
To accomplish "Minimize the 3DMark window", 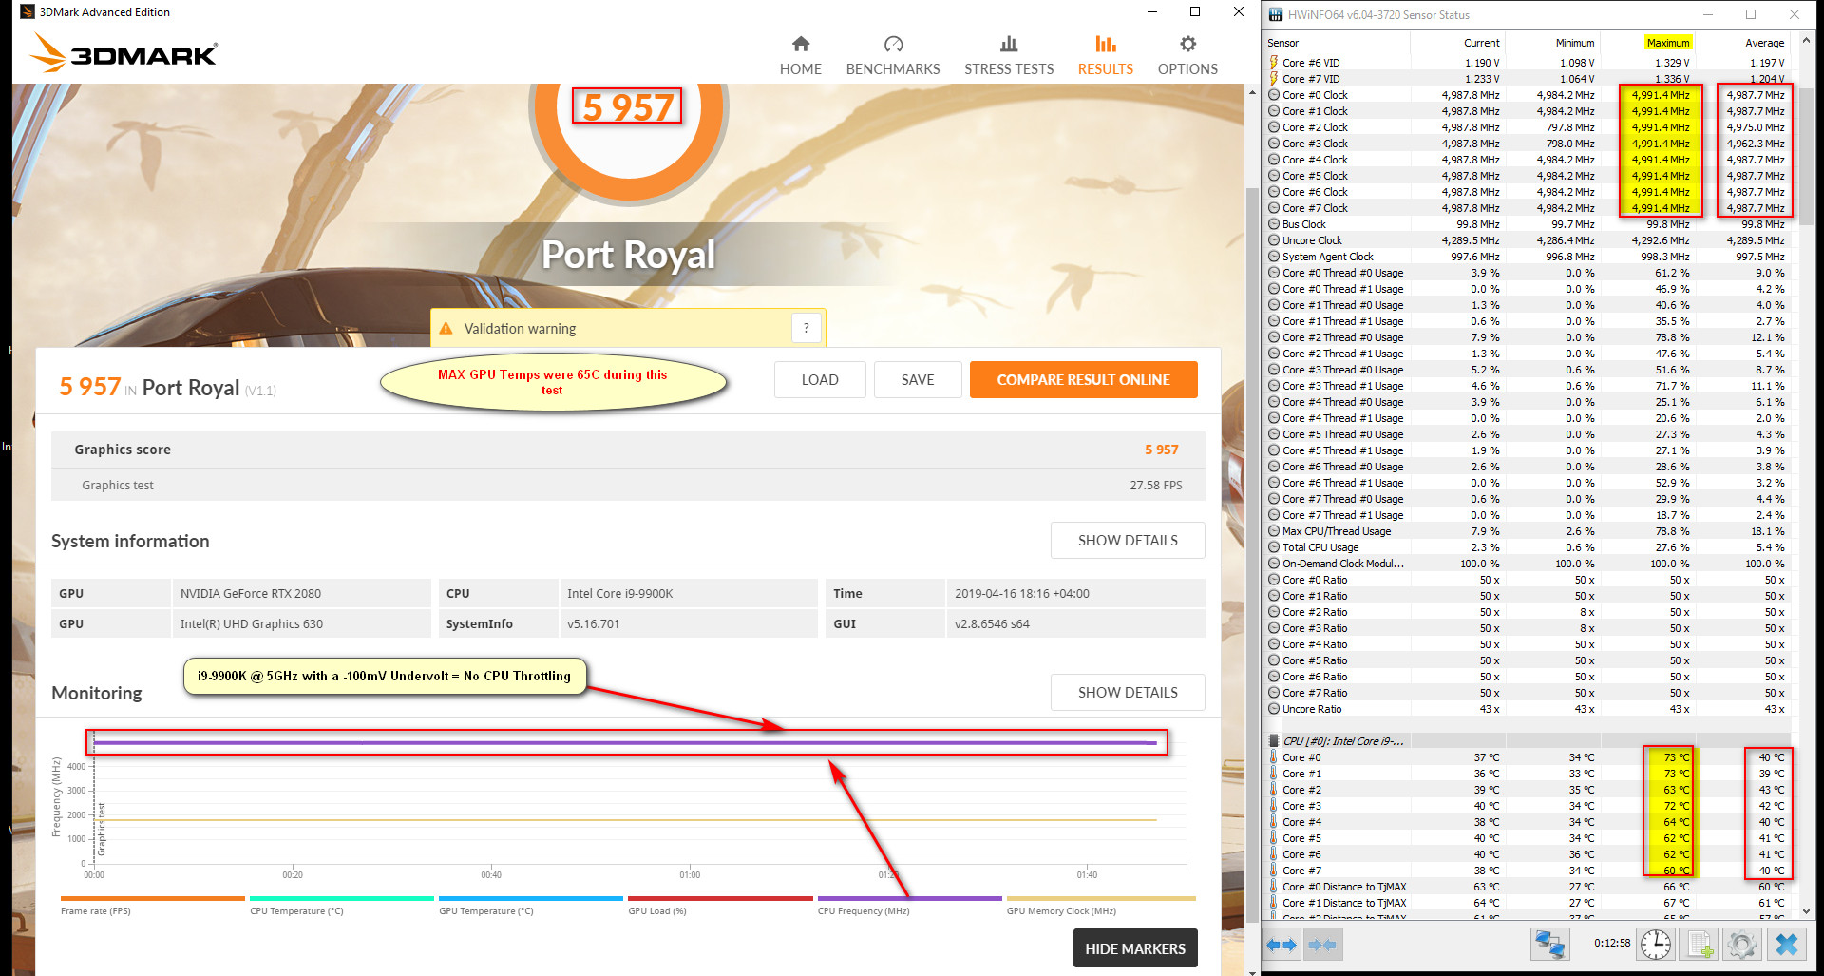I will (x=1151, y=12).
